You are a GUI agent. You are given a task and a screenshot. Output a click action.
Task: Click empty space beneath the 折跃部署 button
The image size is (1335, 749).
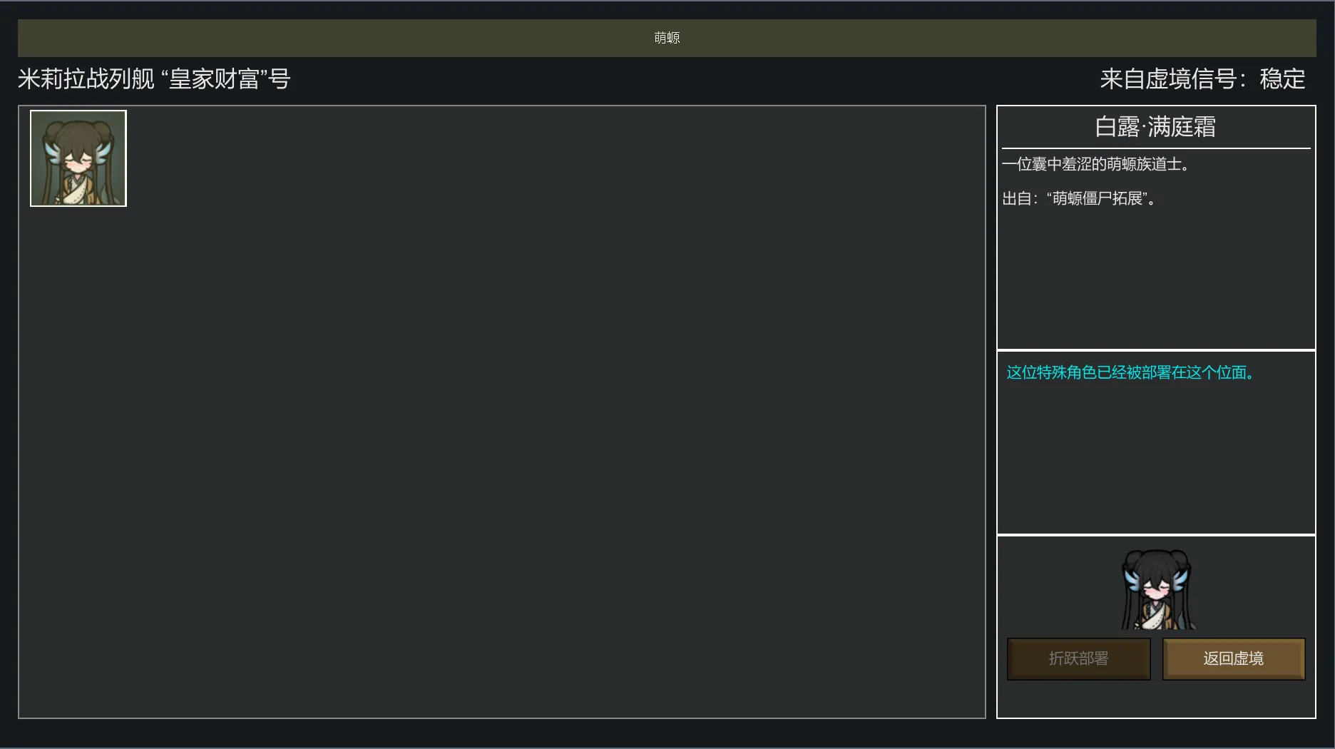pos(1078,699)
